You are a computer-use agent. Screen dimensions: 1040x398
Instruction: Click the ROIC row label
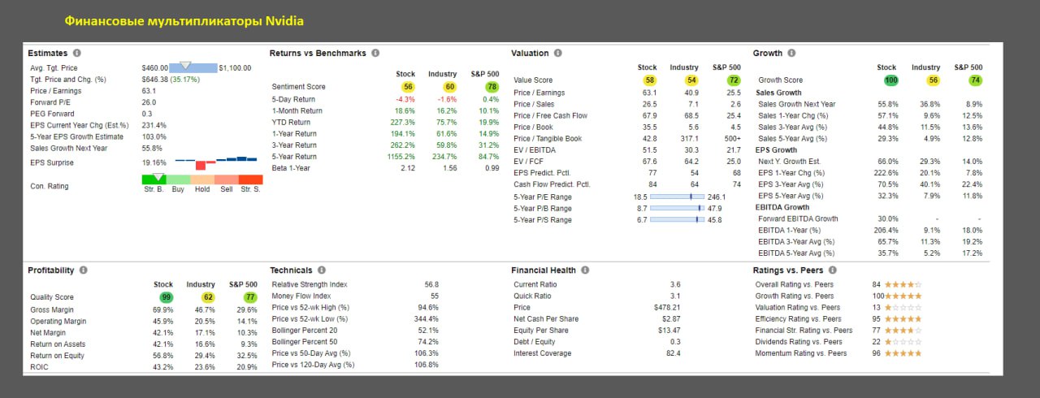[x=39, y=367]
